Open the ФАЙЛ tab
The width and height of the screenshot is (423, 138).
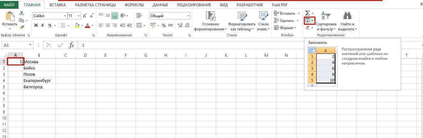click(x=9, y=5)
